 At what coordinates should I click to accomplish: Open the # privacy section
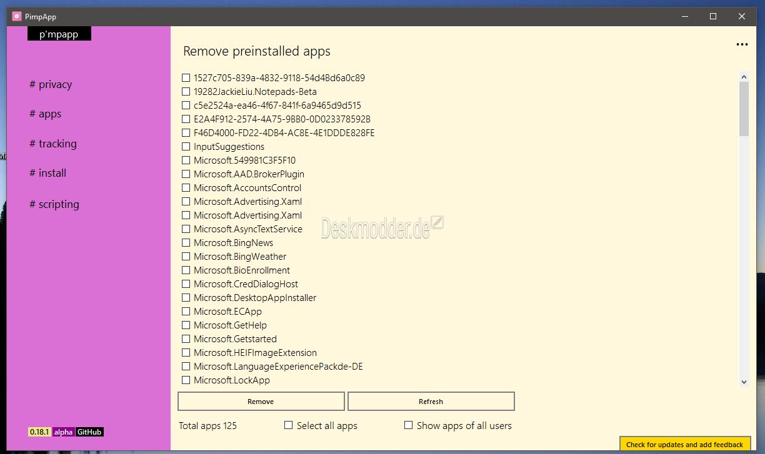click(51, 84)
